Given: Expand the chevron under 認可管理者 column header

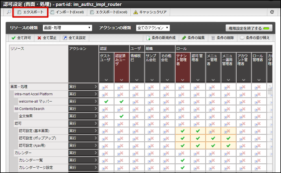Looking at the screenshot, I should [198, 80].
